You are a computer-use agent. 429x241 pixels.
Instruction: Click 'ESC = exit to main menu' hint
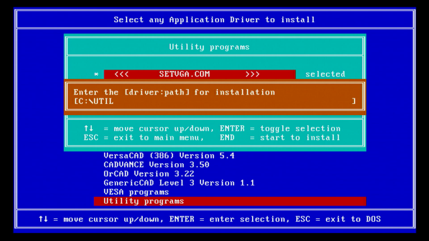[143, 137]
